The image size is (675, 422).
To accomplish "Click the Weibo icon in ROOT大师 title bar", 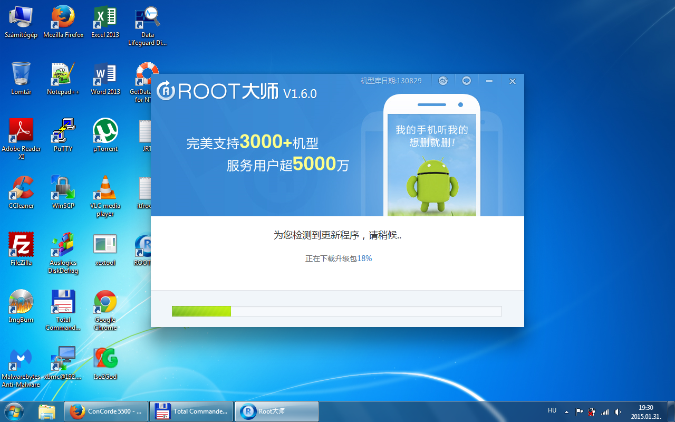I will 443,81.
